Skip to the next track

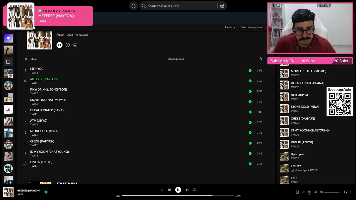coord(187,190)
